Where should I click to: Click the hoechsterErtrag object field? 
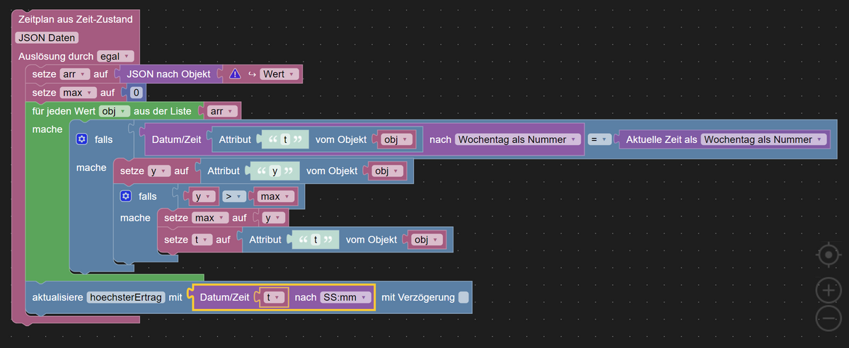coord(126,298)
